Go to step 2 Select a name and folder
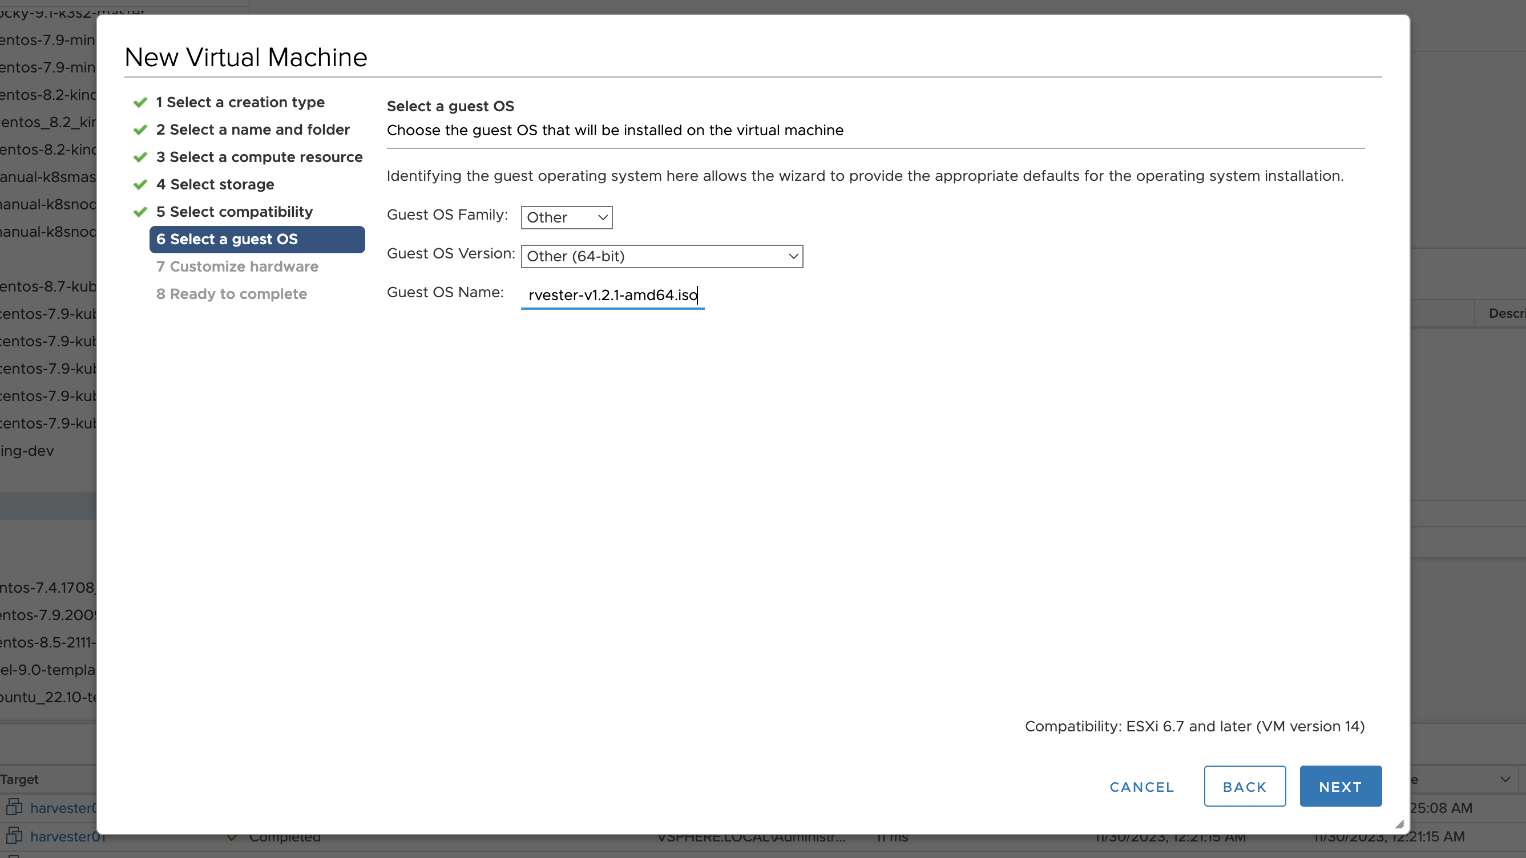This screenshot has width=1526, height=858. [x=253, y=129]
